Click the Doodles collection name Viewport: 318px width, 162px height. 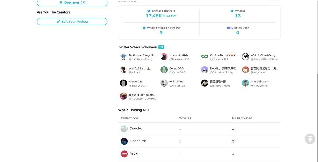pyautogui.click(x=136, y=129)
